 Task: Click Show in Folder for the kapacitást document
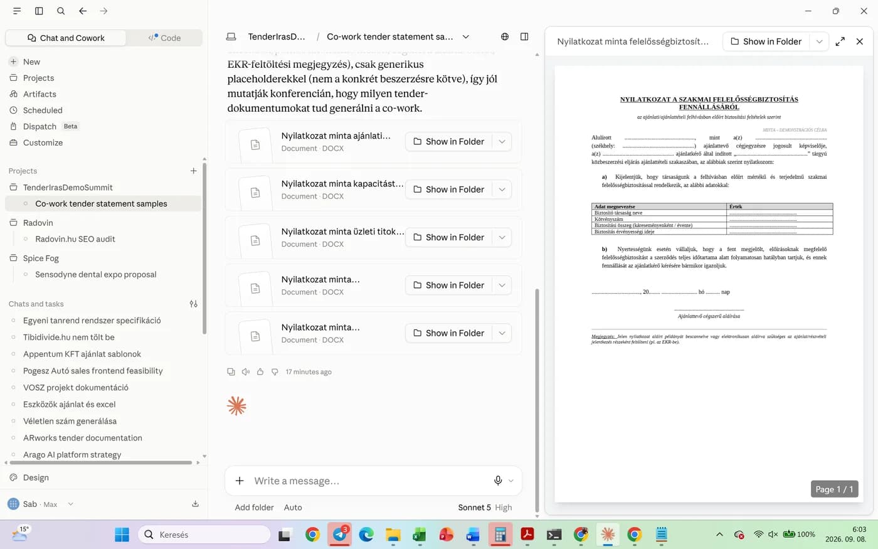pyautogui.click(x=449, y=189)
